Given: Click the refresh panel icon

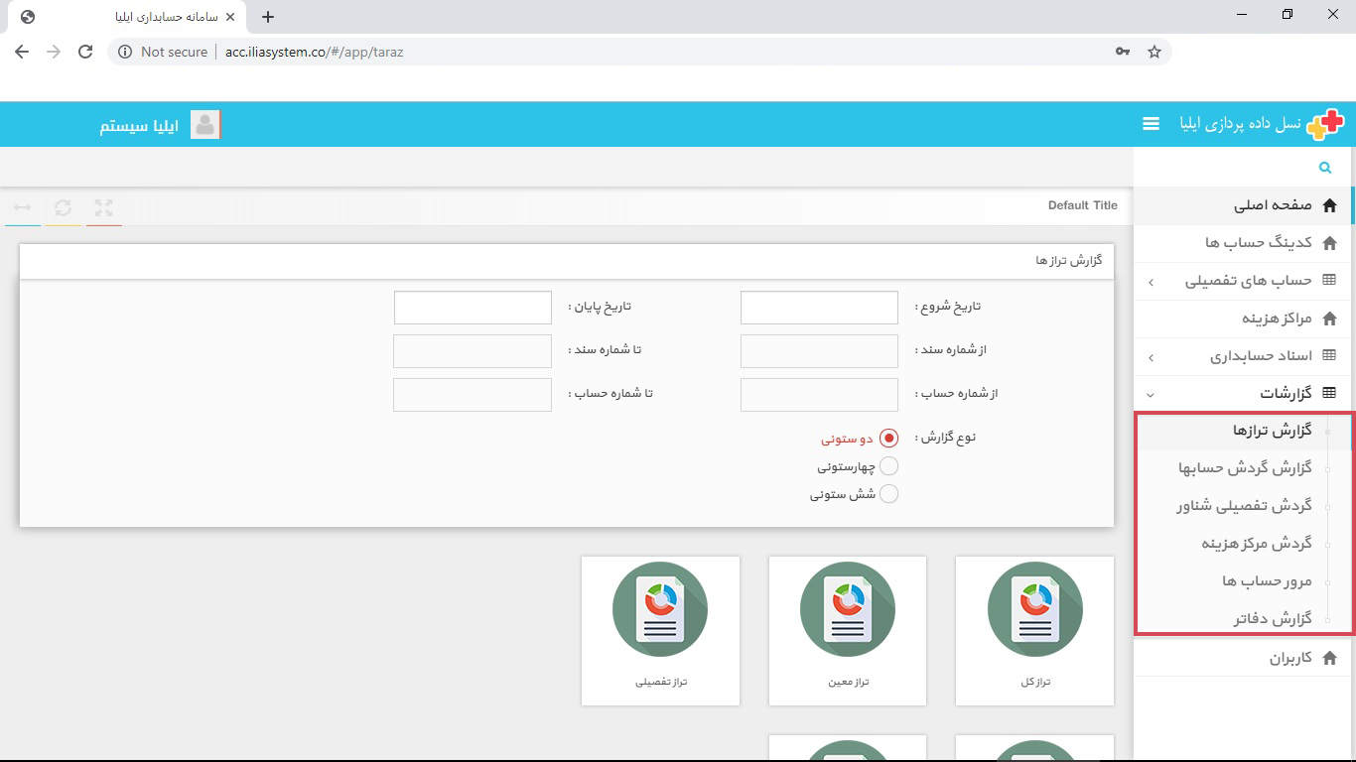Looking at the screenshot, I should pos(63,207).
